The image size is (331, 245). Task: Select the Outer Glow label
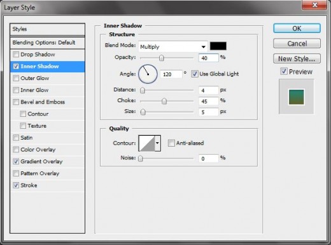pyautogui.click(x=35, y=78)
